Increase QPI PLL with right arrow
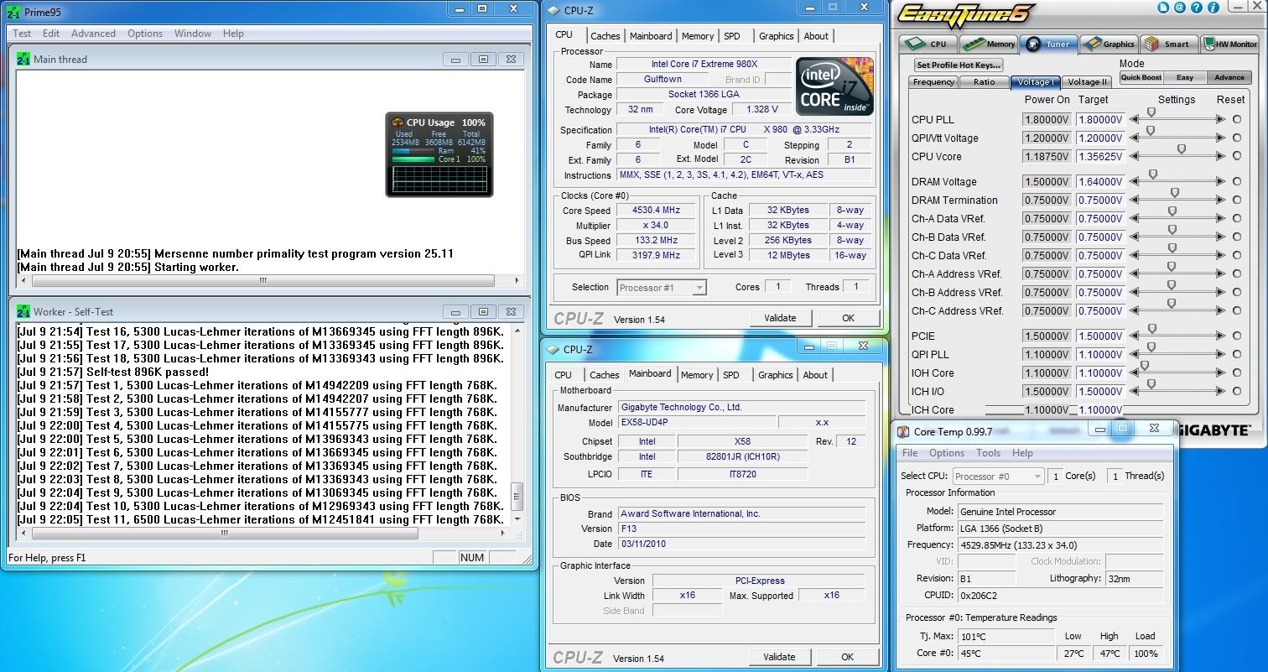Viewport: 1268px width, 672px height. point(1222,354)
